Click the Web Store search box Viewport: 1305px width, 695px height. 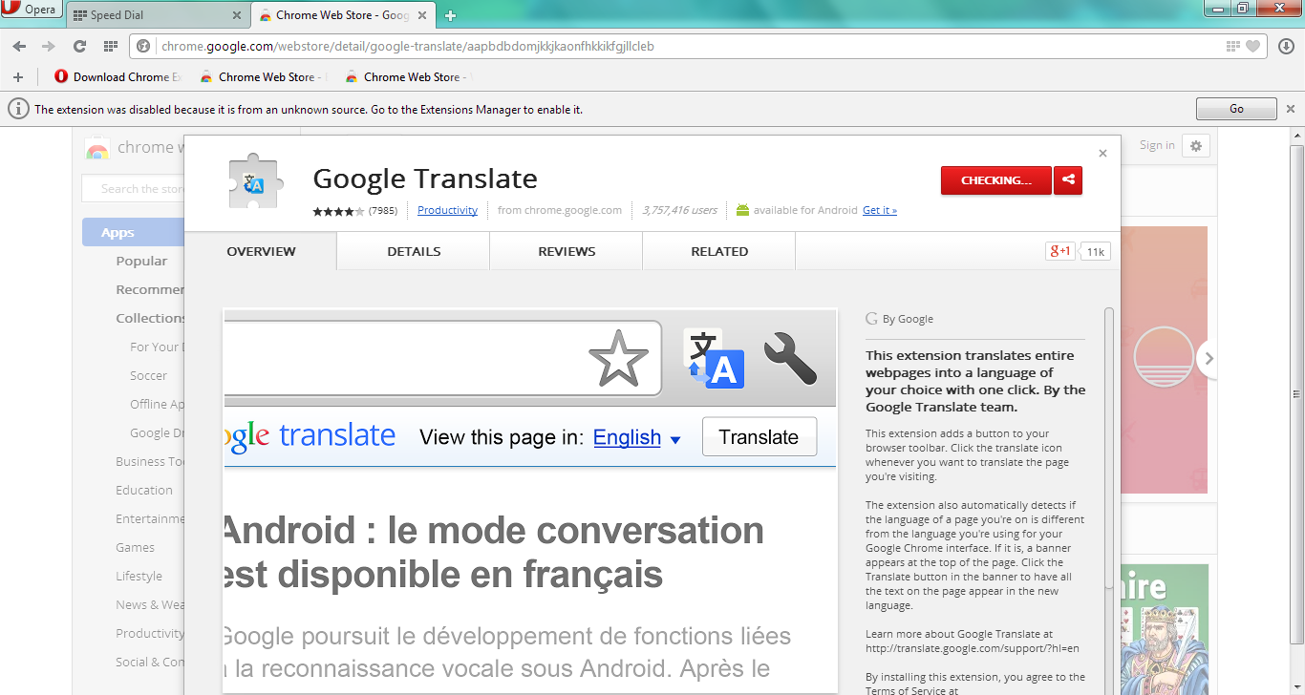(133, 189)
